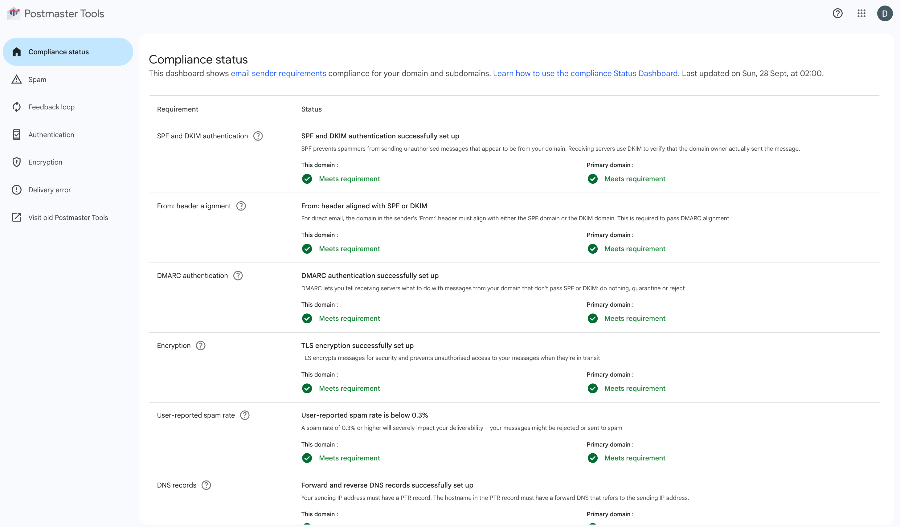Open Delivery error sidebar item

coord(49,190)
